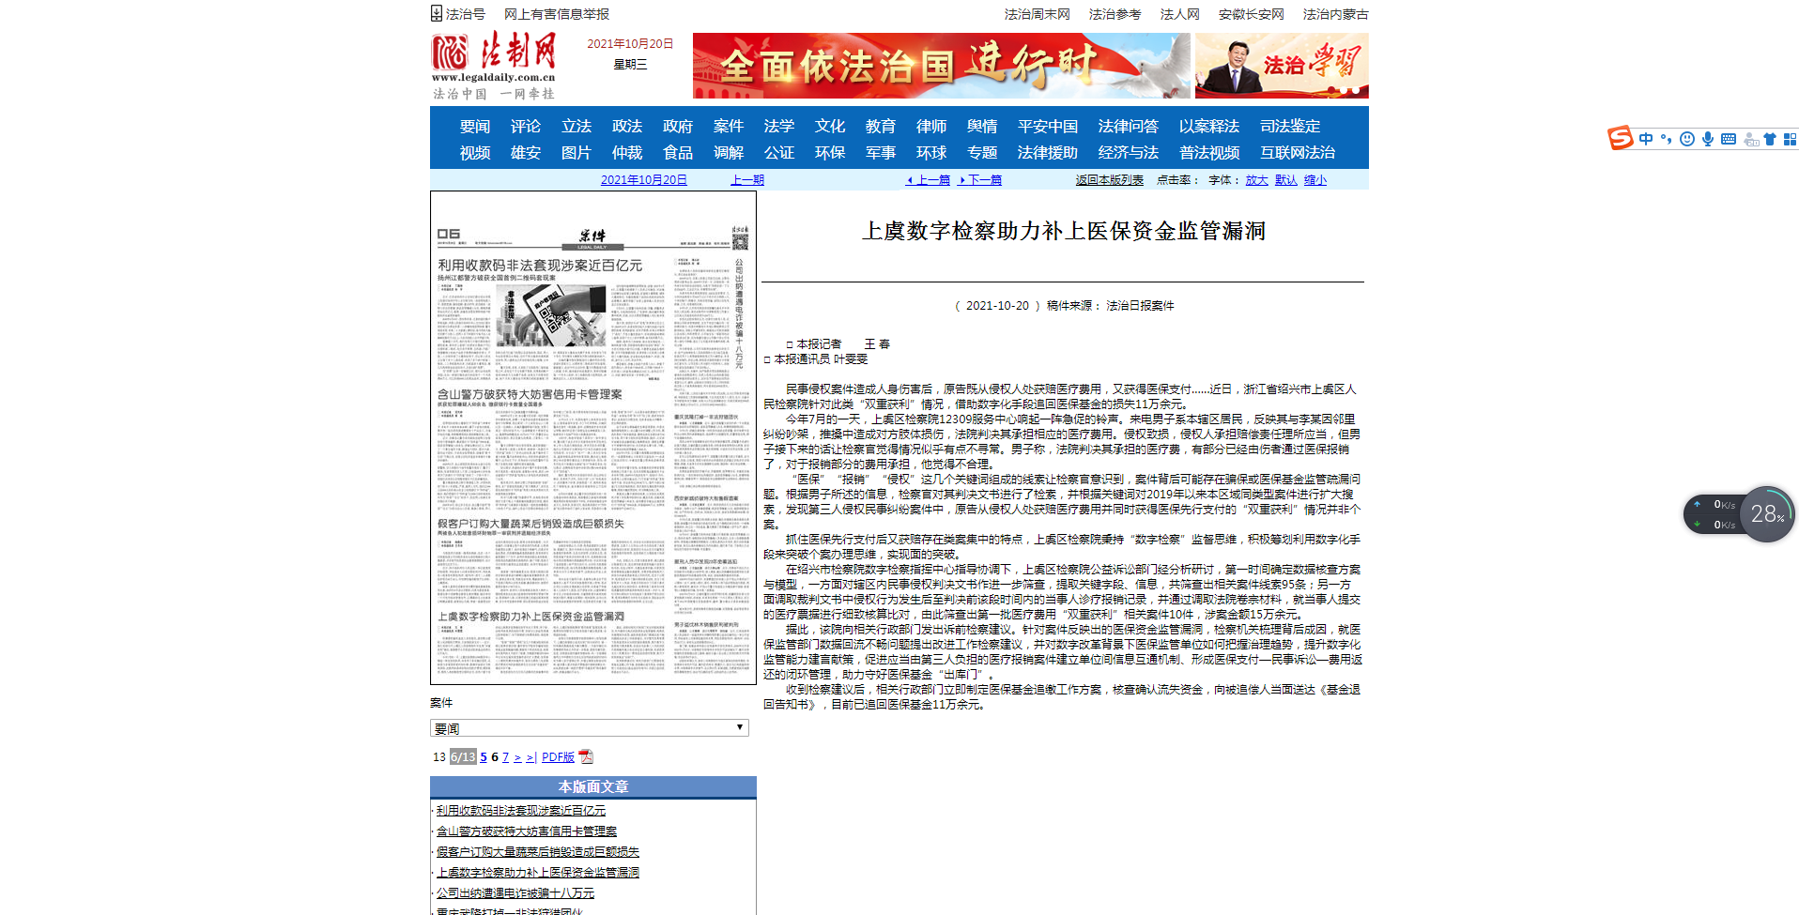
Task: Reset font size with 默认
Action: pos(1286,179)
